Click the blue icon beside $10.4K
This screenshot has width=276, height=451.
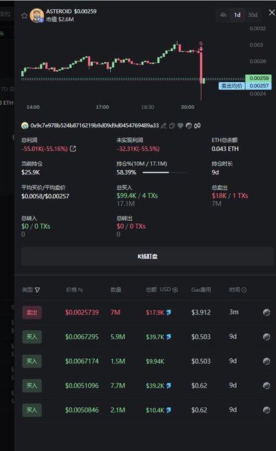point(169,410)
